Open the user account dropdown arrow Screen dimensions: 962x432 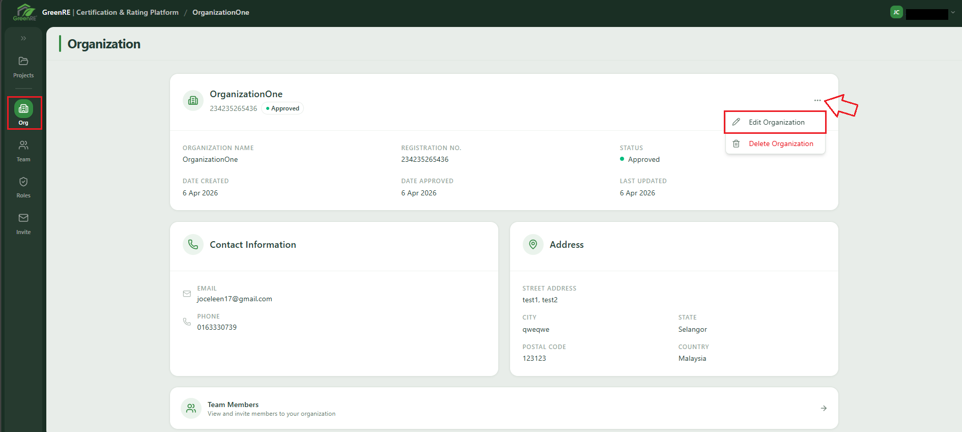953,12
